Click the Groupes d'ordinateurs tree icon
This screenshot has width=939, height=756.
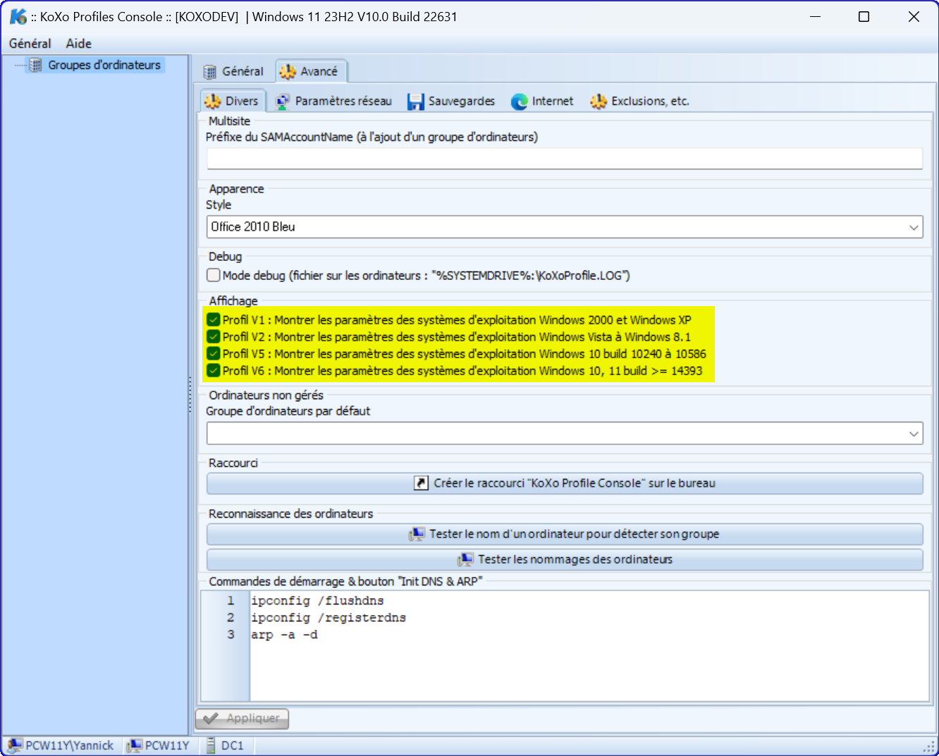pos(35,65)
